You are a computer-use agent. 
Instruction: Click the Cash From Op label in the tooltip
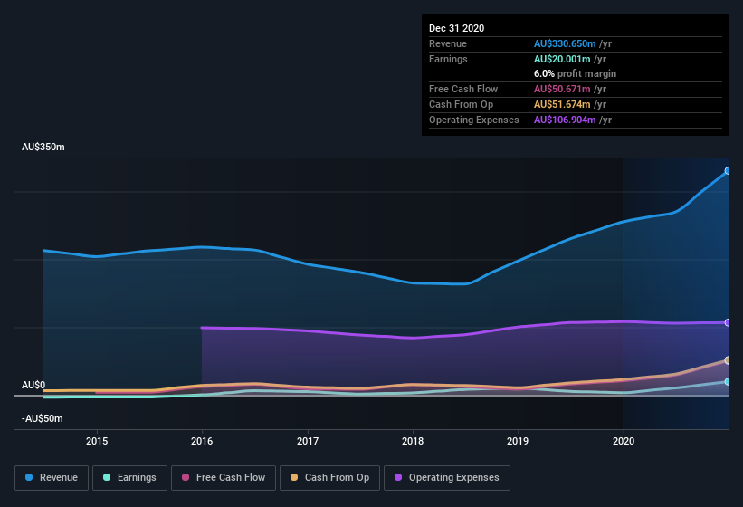(461, 104)
